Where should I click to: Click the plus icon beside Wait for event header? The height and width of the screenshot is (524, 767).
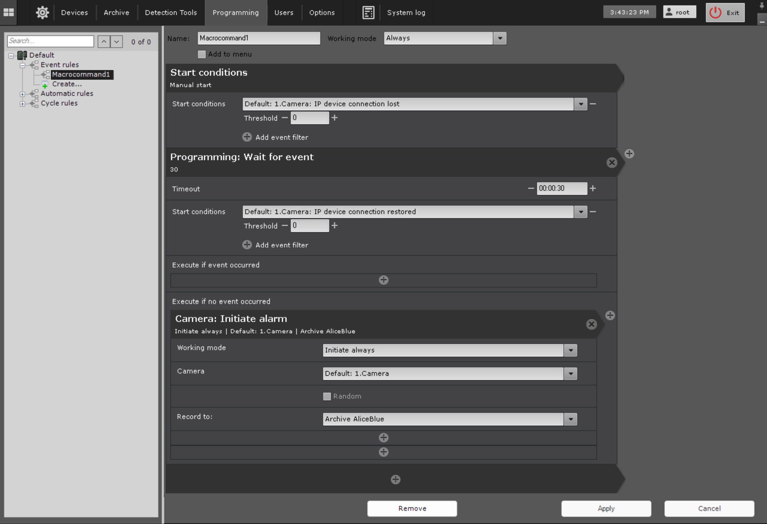pos(629,154)
